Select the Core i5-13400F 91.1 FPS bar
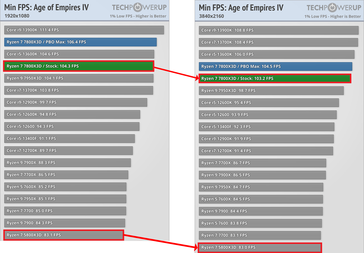Viewport: 364px width, 253px height. pos(70,138)
